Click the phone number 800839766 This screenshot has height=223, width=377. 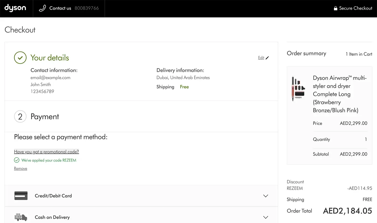(x=87, y=8)
